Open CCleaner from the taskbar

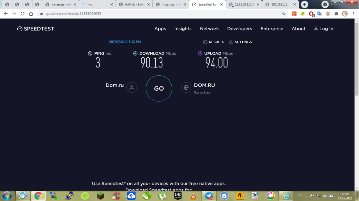(x=116, y=196)
